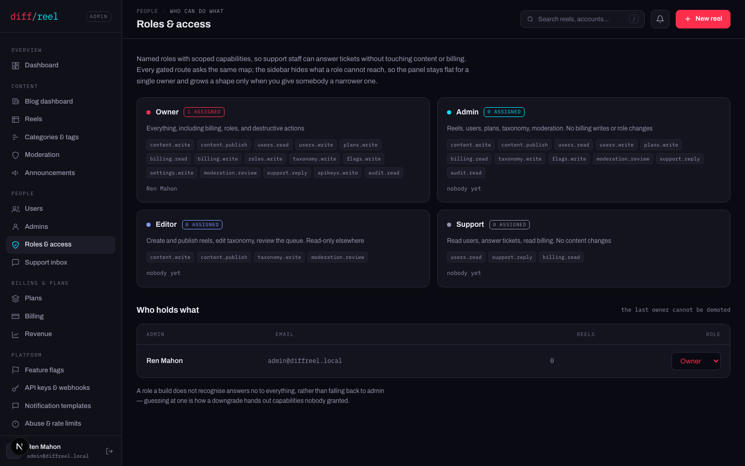The height and width of the screenshot is (466, 745).
Task: Focus the search reels, accounts field
Action: [583, 19]
